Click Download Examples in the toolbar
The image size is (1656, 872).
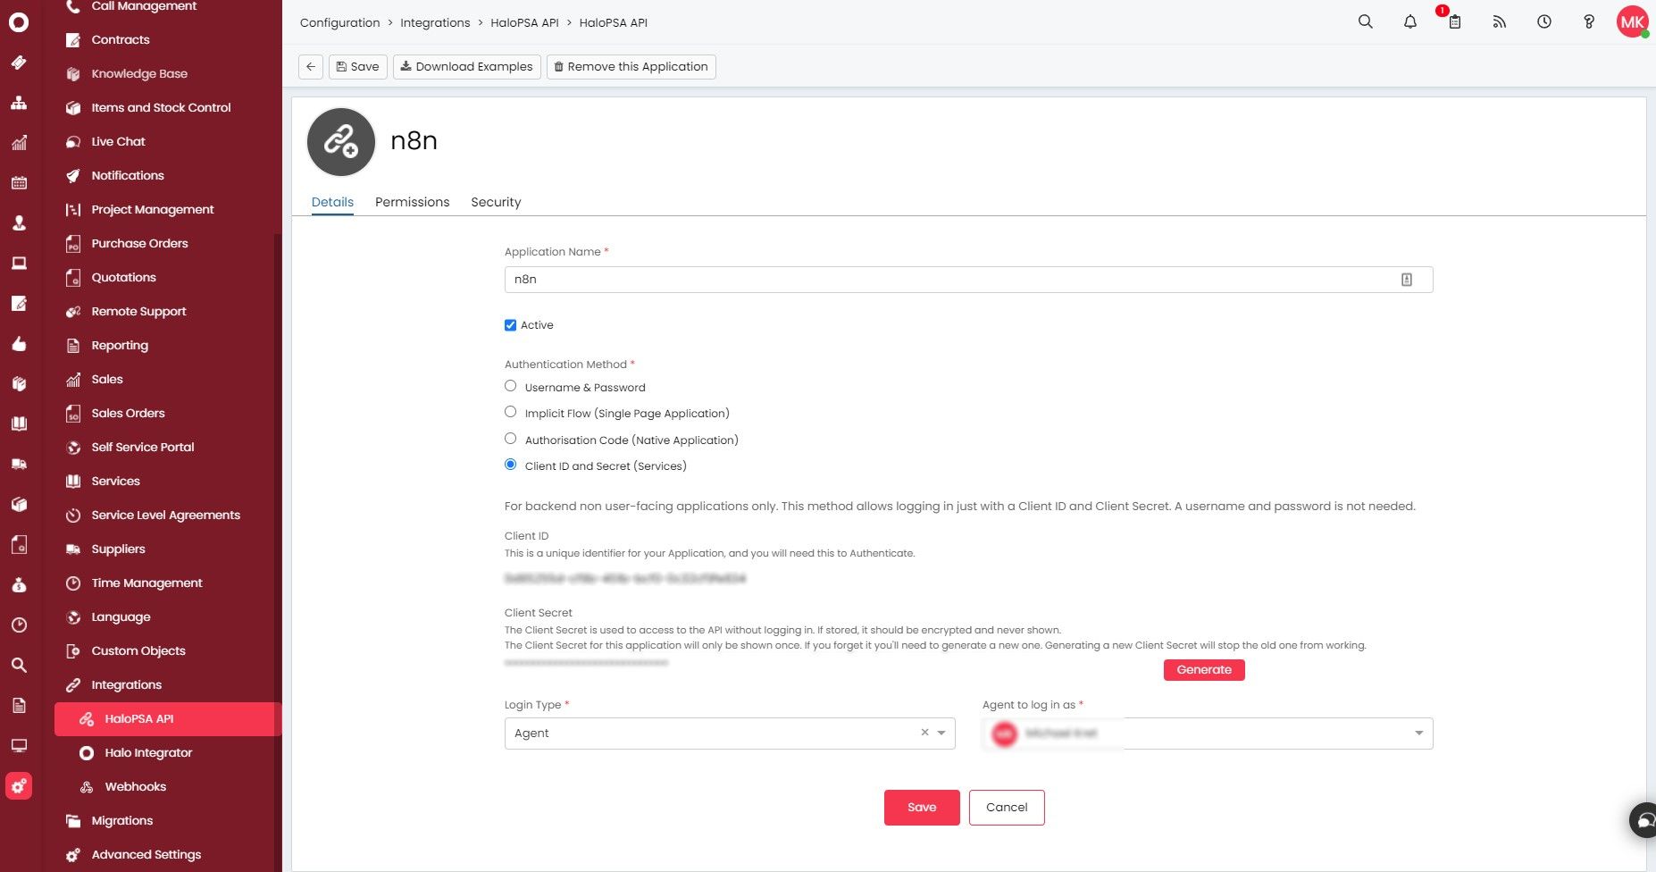[466, 66]
